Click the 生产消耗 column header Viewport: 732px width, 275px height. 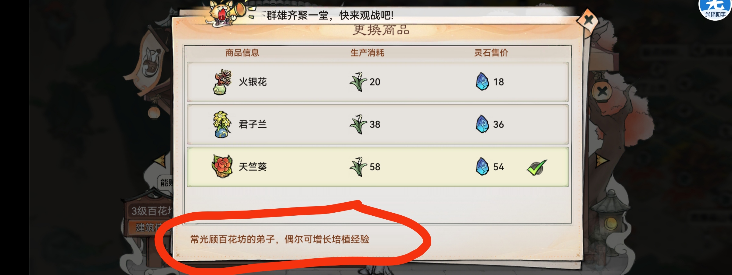(367, 53)
